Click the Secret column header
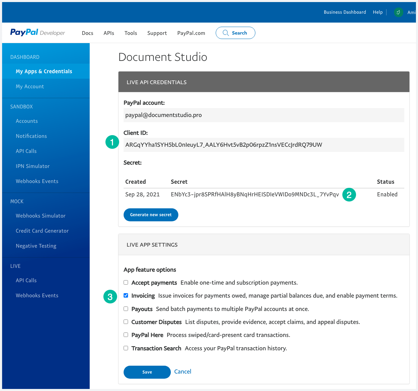Image resolution: width=418 pixels, height=391 pixels. pyautogui.click(x=179, y=182)
